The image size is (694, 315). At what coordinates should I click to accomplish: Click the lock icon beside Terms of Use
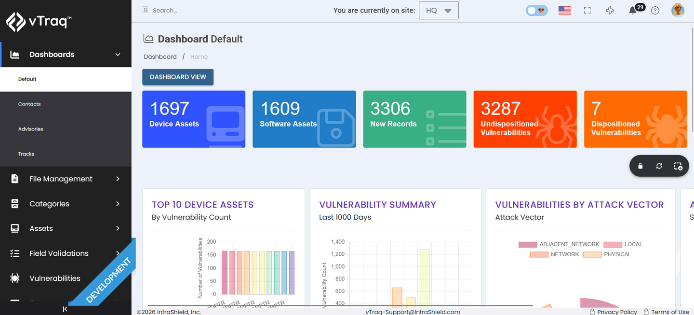646,312
